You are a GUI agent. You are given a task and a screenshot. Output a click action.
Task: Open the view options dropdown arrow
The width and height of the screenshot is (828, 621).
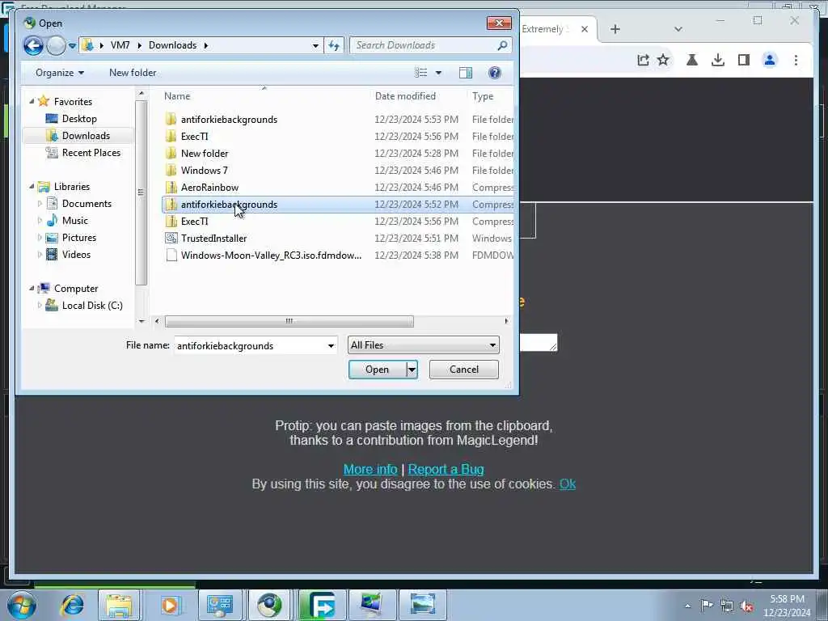pyautogui.click(x=438, y=73)
